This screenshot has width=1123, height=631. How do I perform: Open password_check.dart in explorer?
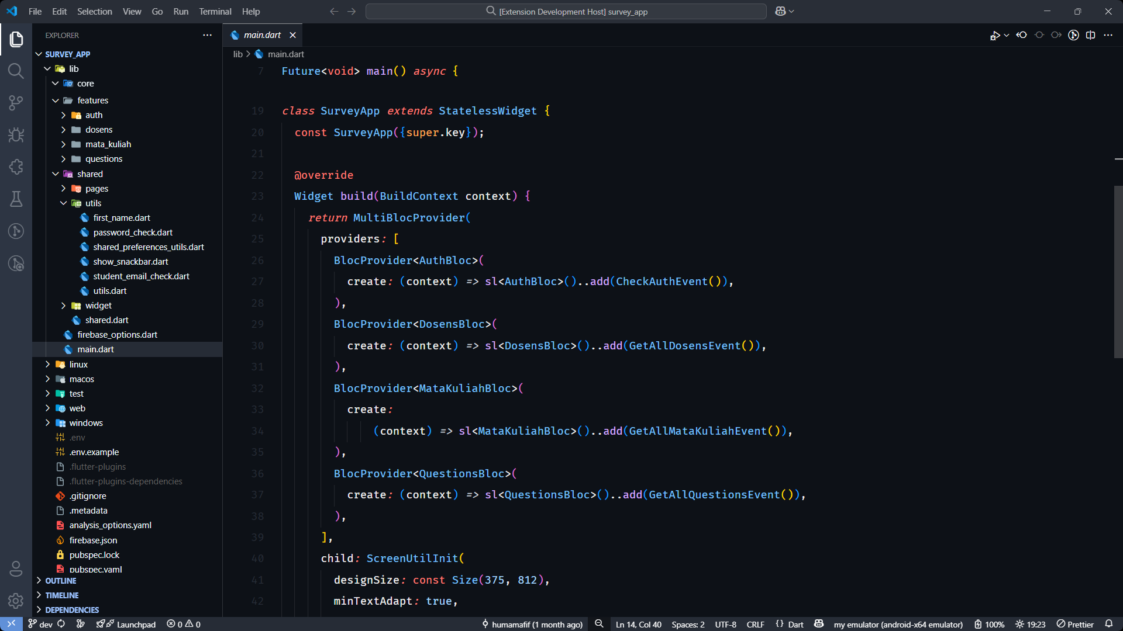point(133,233)
